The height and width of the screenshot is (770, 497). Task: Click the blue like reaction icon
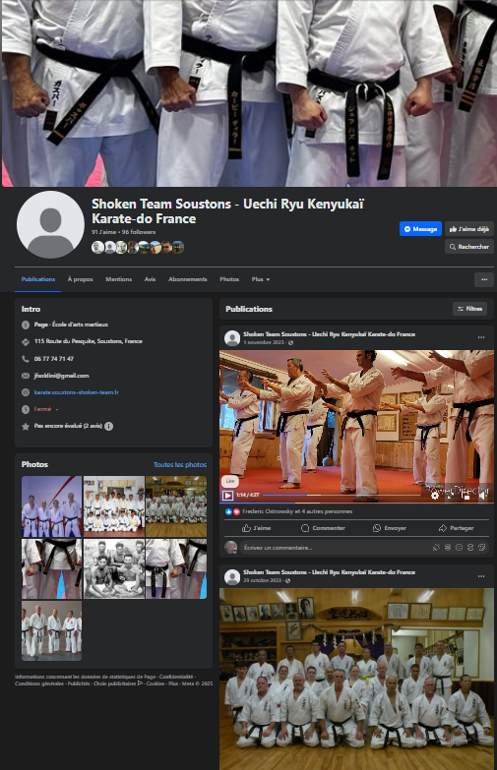pos(228,511)
